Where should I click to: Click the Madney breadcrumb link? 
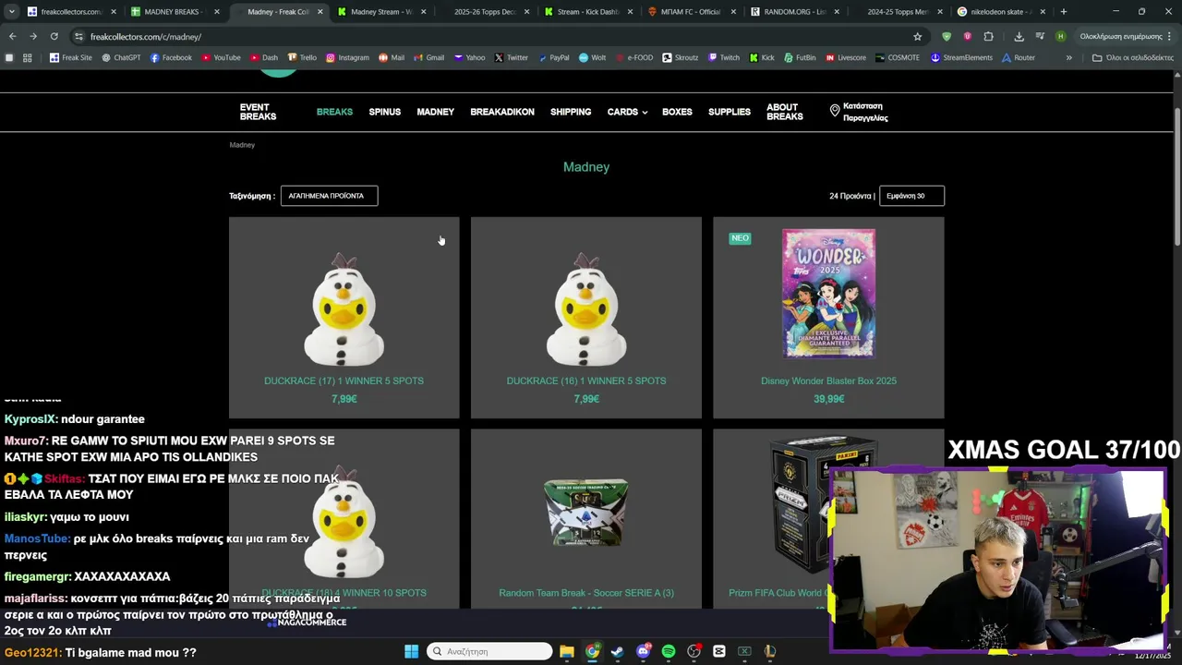[x=242, y=145]
